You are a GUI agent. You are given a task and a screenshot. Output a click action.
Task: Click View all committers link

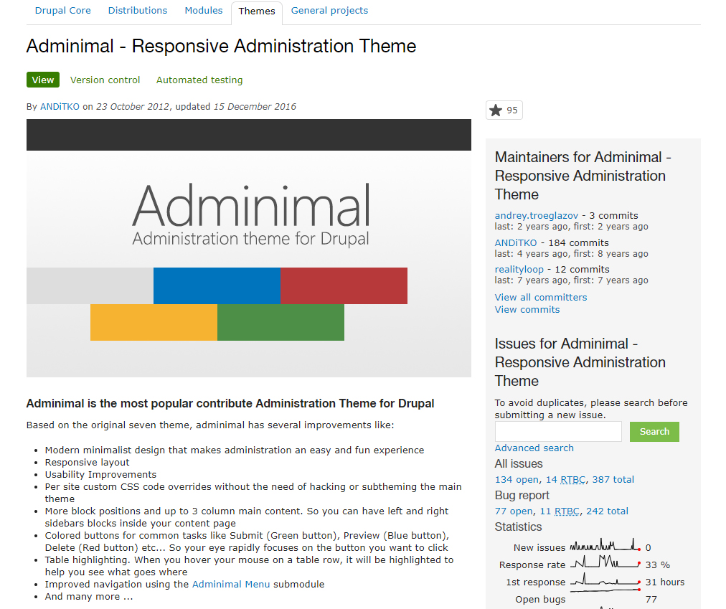pos(540,298)
